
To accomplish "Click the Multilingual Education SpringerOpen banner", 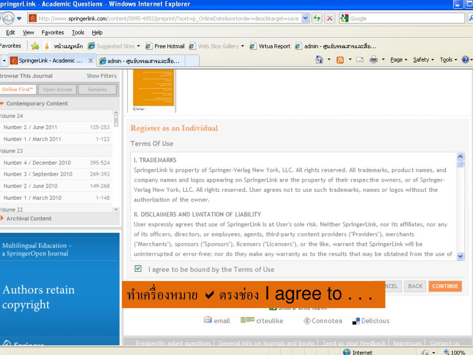I will pos(60,288).
